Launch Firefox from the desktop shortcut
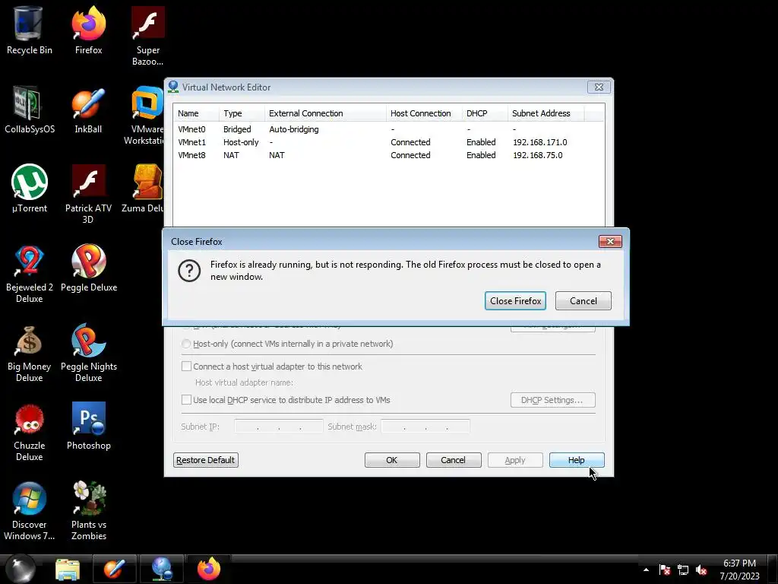The width and height of the screenshot is (778, 584). (x=88, y=30)
